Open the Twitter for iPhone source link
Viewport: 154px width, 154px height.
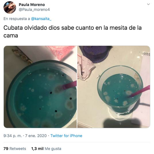point(66,136)
